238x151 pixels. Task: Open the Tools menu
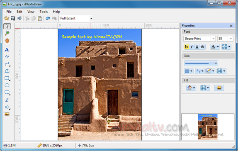44,12
